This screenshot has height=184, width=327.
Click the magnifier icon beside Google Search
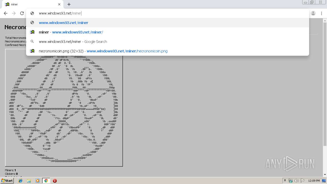coord(32,41)
